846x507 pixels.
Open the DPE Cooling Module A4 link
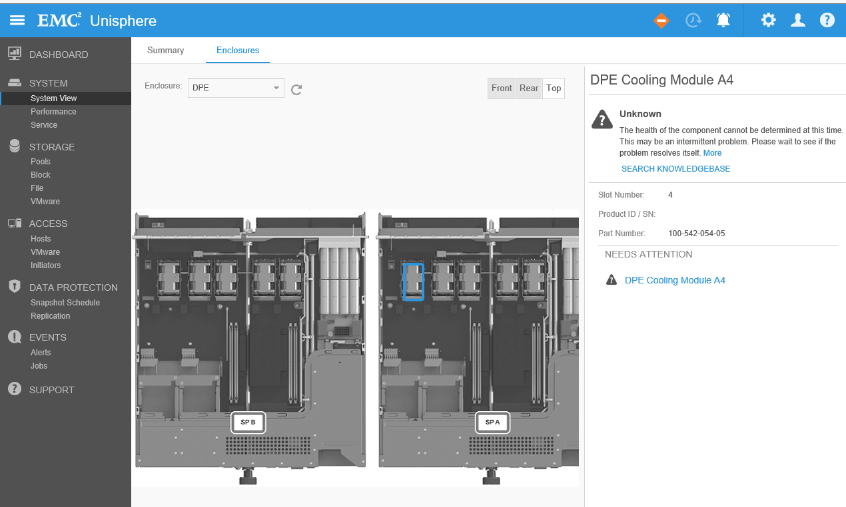(675, 280)
